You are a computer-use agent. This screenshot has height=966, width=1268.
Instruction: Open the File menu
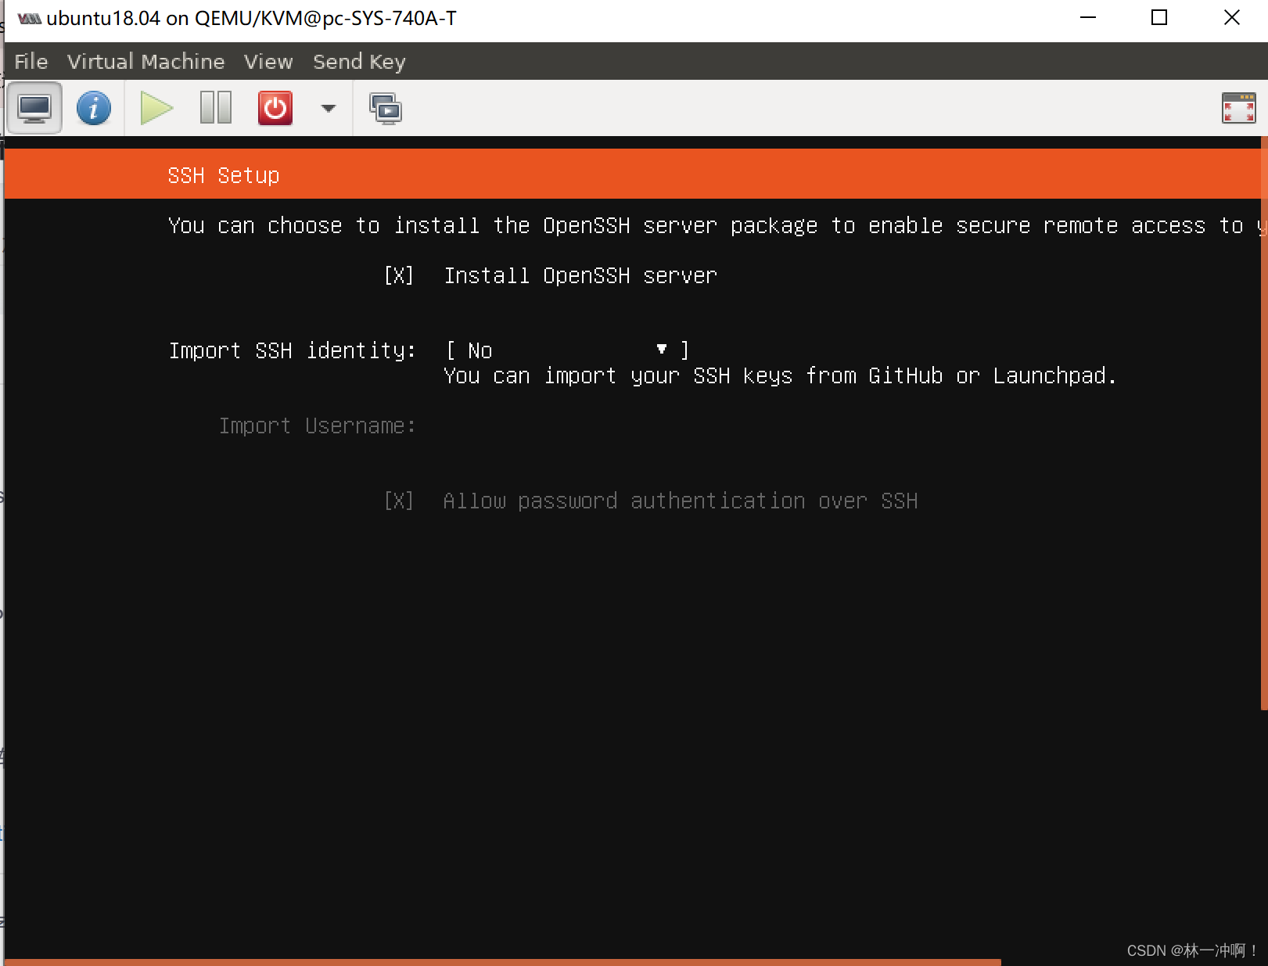(30, 61)
